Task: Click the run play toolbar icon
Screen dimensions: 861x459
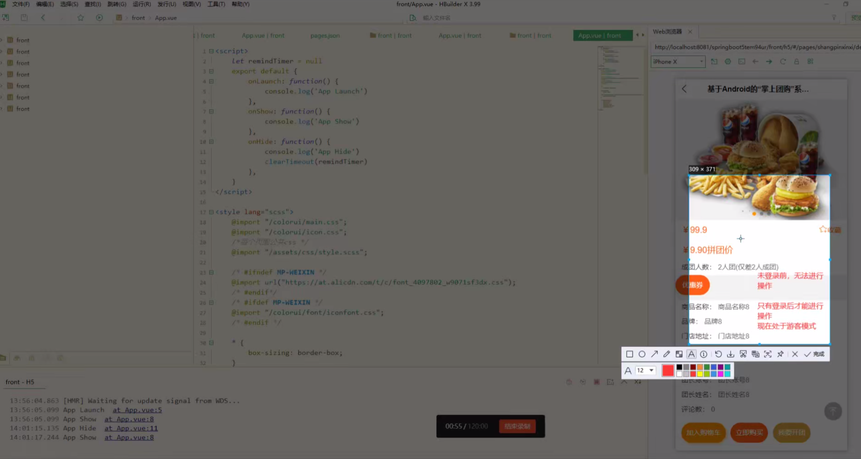Action: [x=99, y=18]
